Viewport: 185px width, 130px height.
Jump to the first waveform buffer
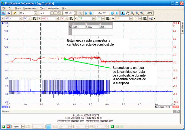(x=86, y=13)
